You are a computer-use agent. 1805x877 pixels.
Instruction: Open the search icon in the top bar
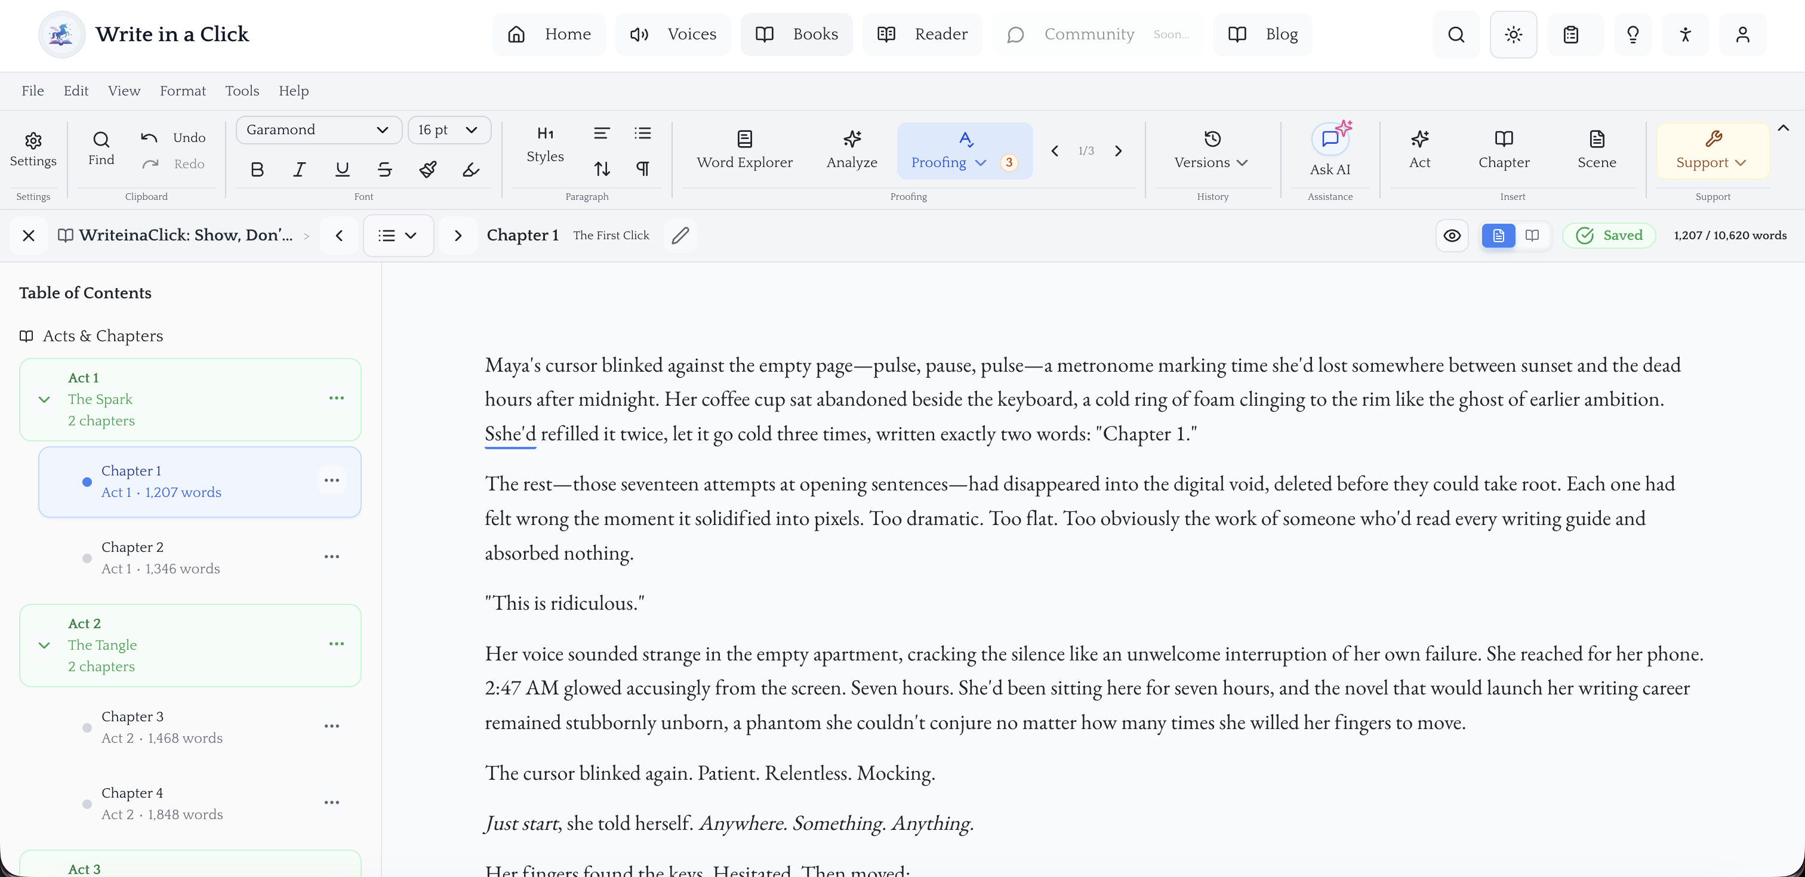[x=1455, y=33]
